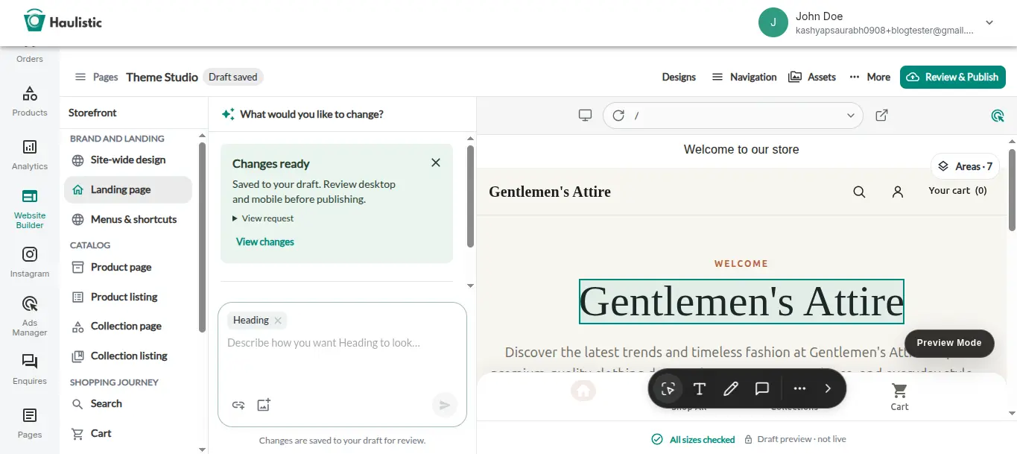Screen dimensions: 1017x454
Task: Open Search under Shopping Journey
Action: click(x=127, y=403)
